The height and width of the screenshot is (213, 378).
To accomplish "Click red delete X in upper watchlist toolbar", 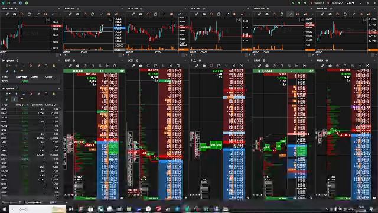I will (31, 66).
